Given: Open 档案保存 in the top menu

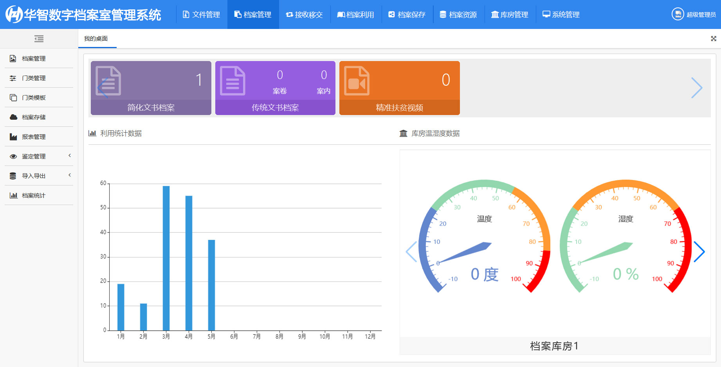Looking at the screenshot, I should pyautogui.click(x=407, y=14).
